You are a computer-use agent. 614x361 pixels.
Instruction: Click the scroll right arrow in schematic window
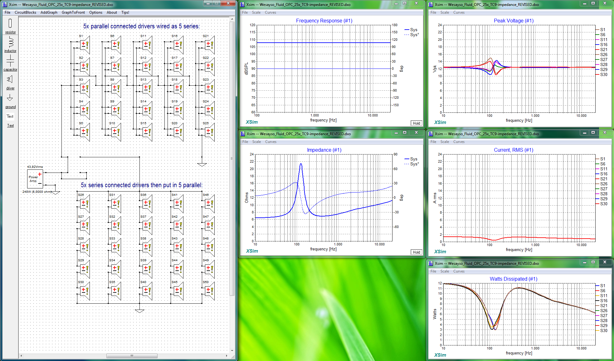click(x=227, y=356)
